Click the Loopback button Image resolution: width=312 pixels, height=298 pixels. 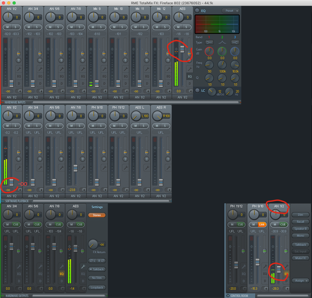97,288
